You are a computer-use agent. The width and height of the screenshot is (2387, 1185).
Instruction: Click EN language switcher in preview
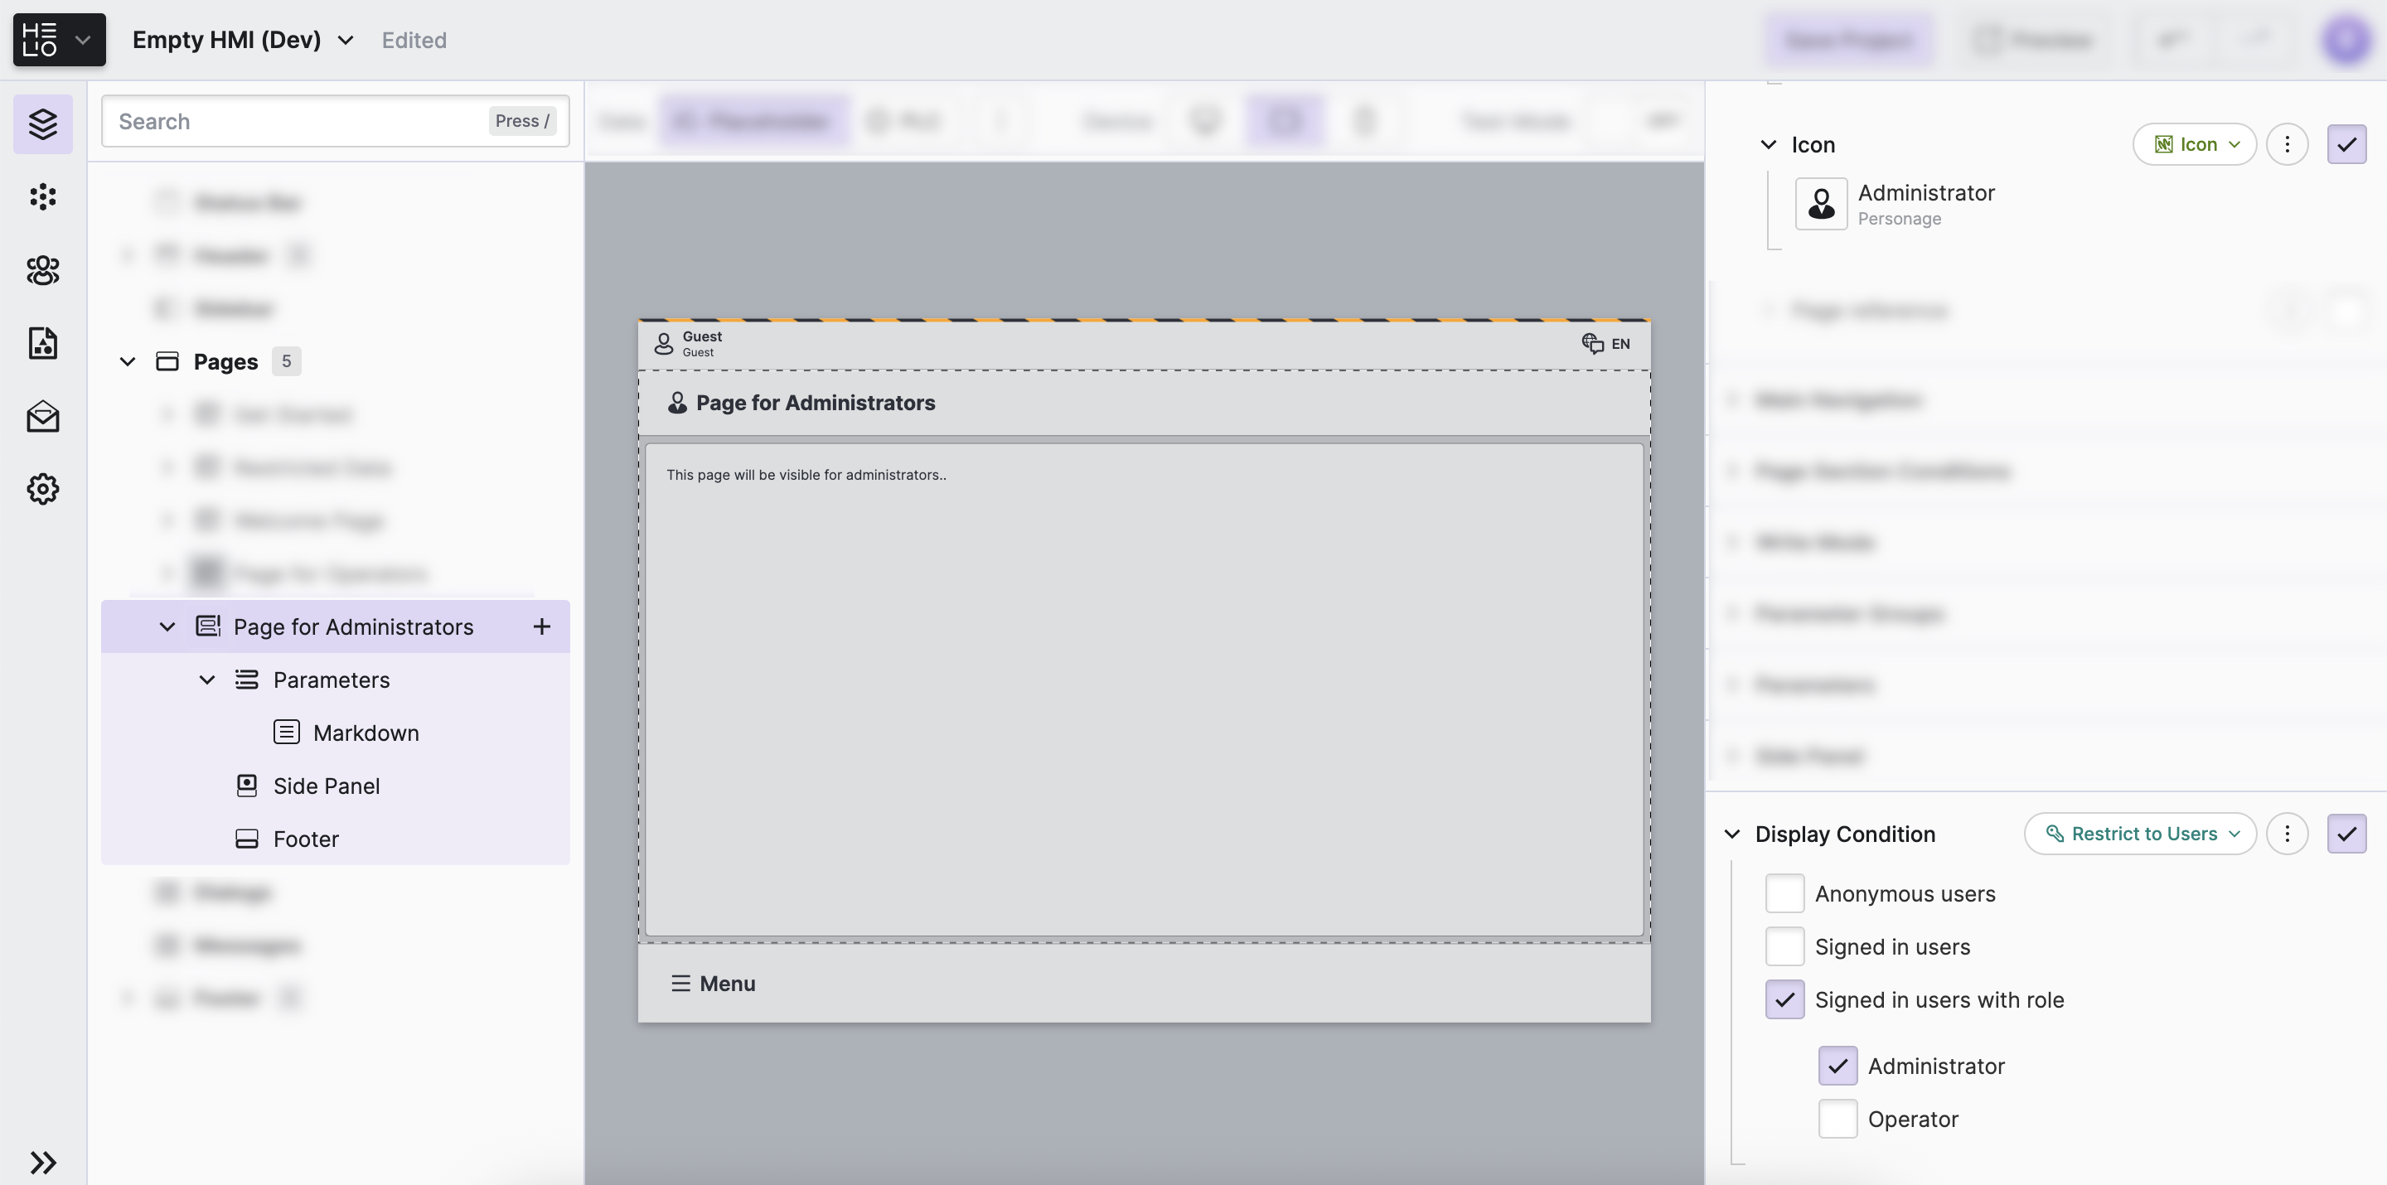point(1606,344)
